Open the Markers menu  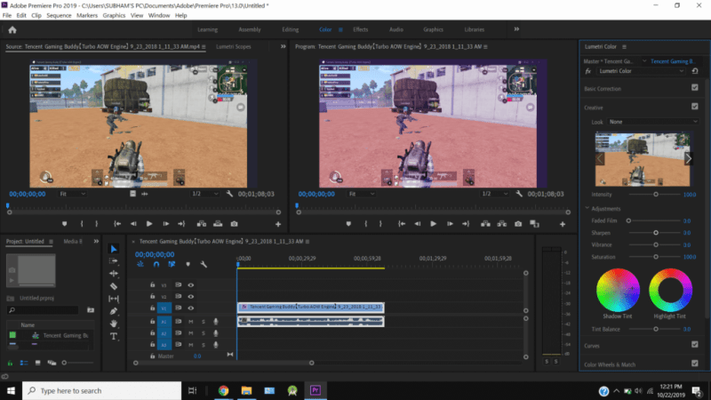point(87,15)
